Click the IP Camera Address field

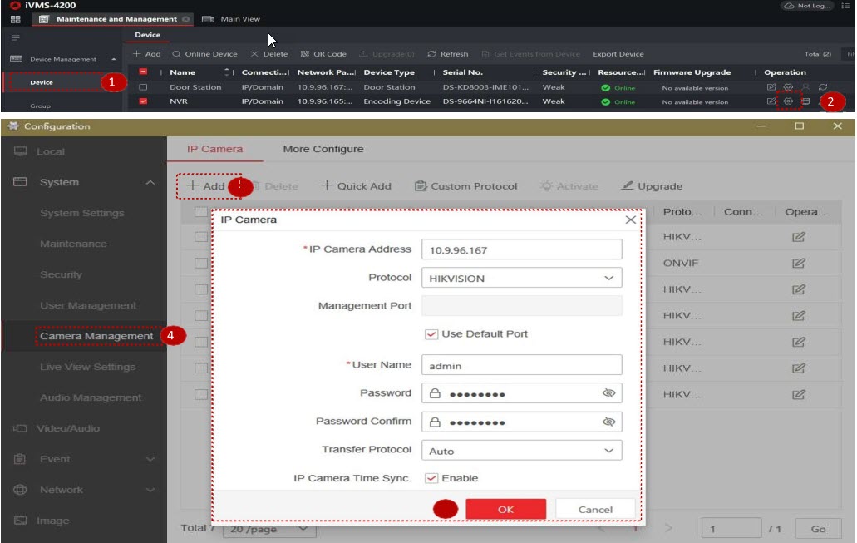[521, 249]
